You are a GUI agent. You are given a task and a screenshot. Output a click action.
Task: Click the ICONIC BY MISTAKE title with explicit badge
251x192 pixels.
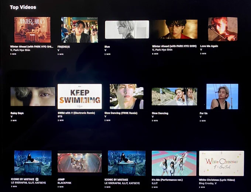(23, 179)
